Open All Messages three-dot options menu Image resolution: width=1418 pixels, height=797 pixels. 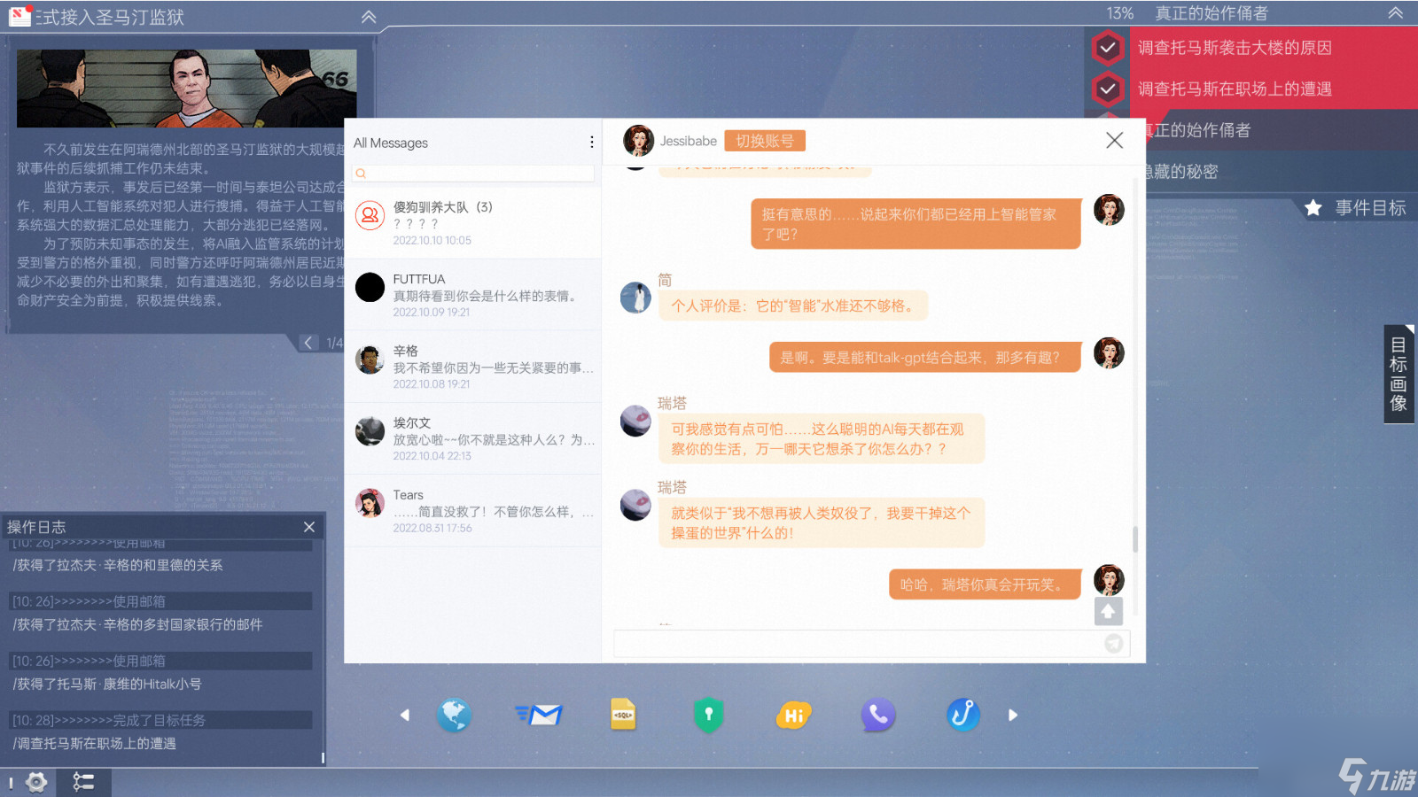tap(592, 143)
